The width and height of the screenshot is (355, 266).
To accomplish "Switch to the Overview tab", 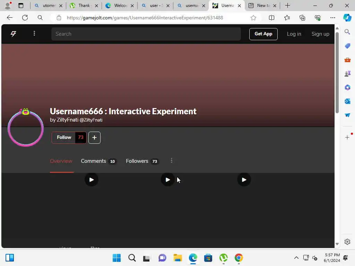I will [61, 161].
